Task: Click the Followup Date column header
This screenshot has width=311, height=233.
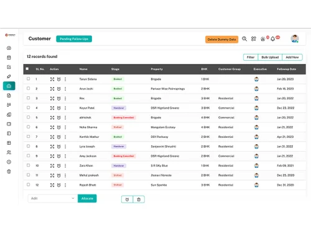Action: (287, 69)
